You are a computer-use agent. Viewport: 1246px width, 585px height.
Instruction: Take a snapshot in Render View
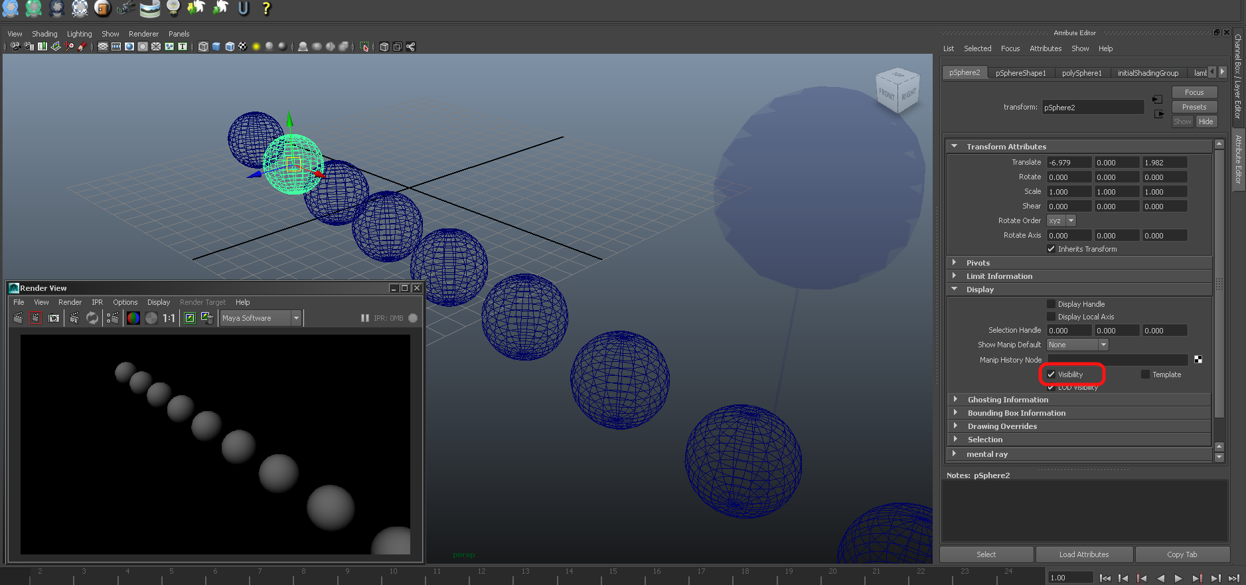coord(54,318)
